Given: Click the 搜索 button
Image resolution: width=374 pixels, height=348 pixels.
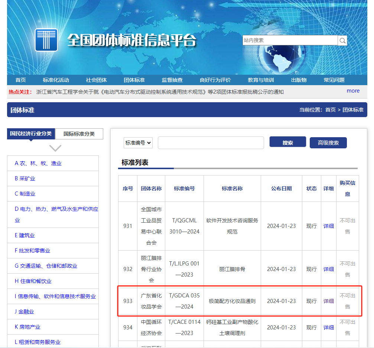Looking at the screenshot, I should click(287, 142).
